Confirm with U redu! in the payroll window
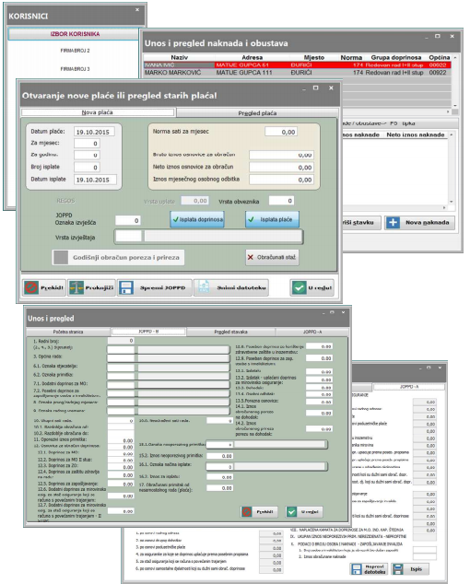Image resolution: width=470 pixels, height=584 pixels. [x=312, y=287]
